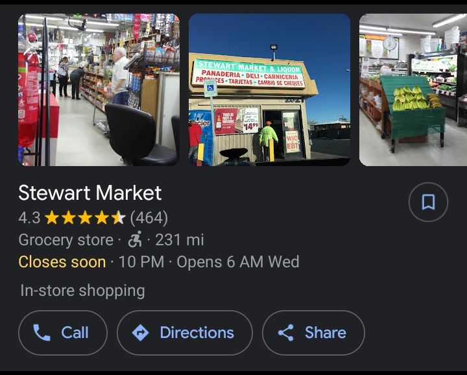Tap the phone handset icon
Image resolution: width=467 pixels, height=375 pixels.
tap(42, 332)
